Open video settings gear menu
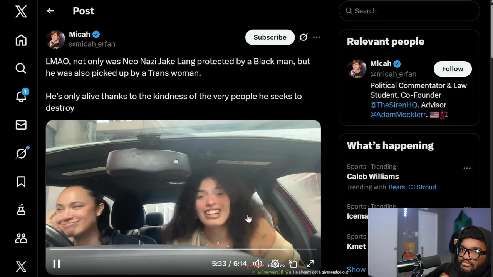Viewport: 493px width, 277px height. pos(275,264)
